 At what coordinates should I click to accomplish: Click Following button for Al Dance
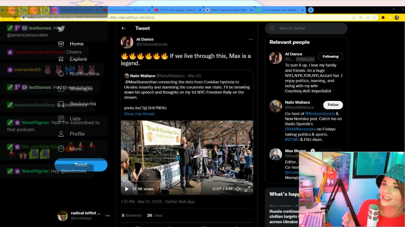[330, 56]
